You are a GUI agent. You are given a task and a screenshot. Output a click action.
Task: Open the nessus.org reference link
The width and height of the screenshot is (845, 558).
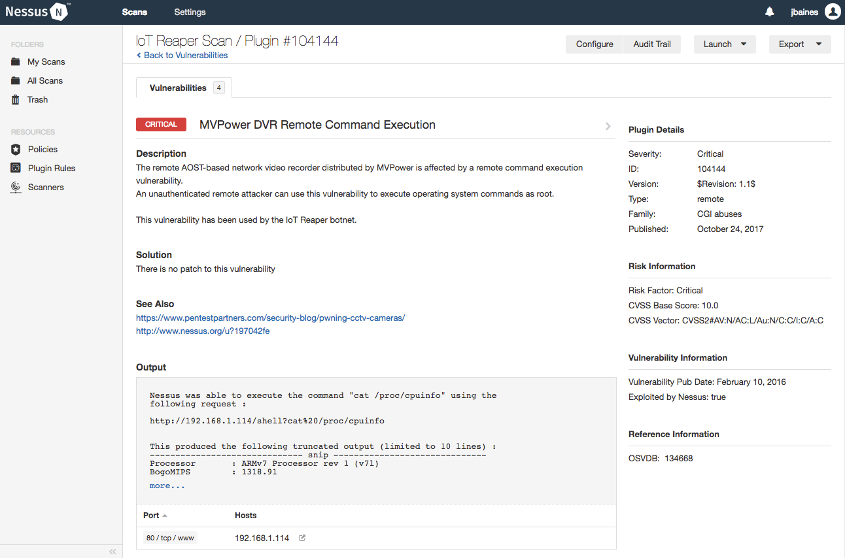203,331
